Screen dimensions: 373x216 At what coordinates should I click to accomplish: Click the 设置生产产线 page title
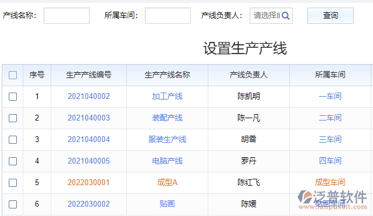click(x=245, y=48)
